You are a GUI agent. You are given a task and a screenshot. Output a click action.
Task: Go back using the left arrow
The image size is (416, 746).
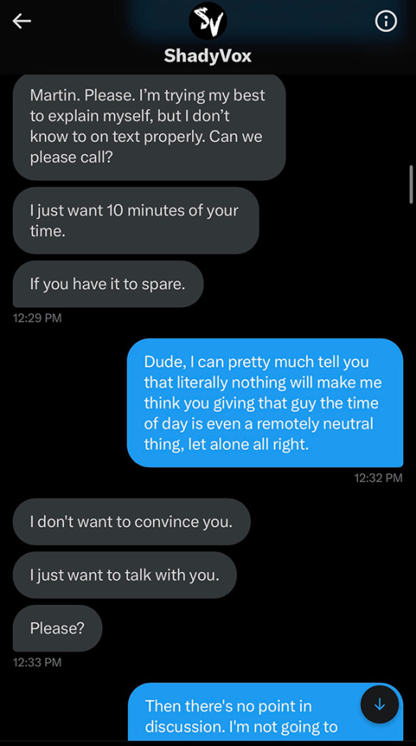coord(22,22)
